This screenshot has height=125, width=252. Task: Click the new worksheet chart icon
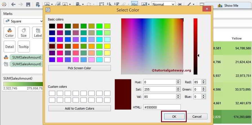pos(47,4)
